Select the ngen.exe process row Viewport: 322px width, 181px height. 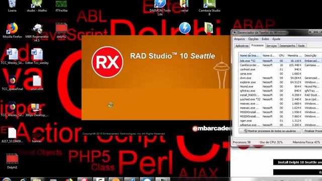click(x=280, y=121)
